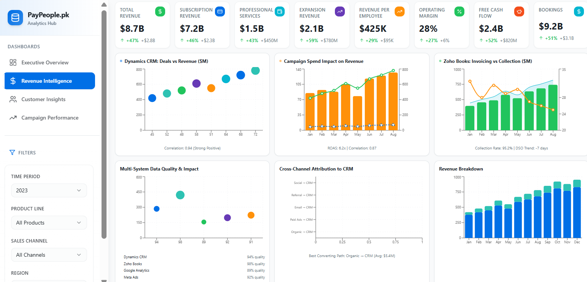Image resolution: width=587 pixels, height=282 pixels.
Task: Click the Subscription Revenue $7.2B value
Action: pyautogui.click(x=192, y=29)
